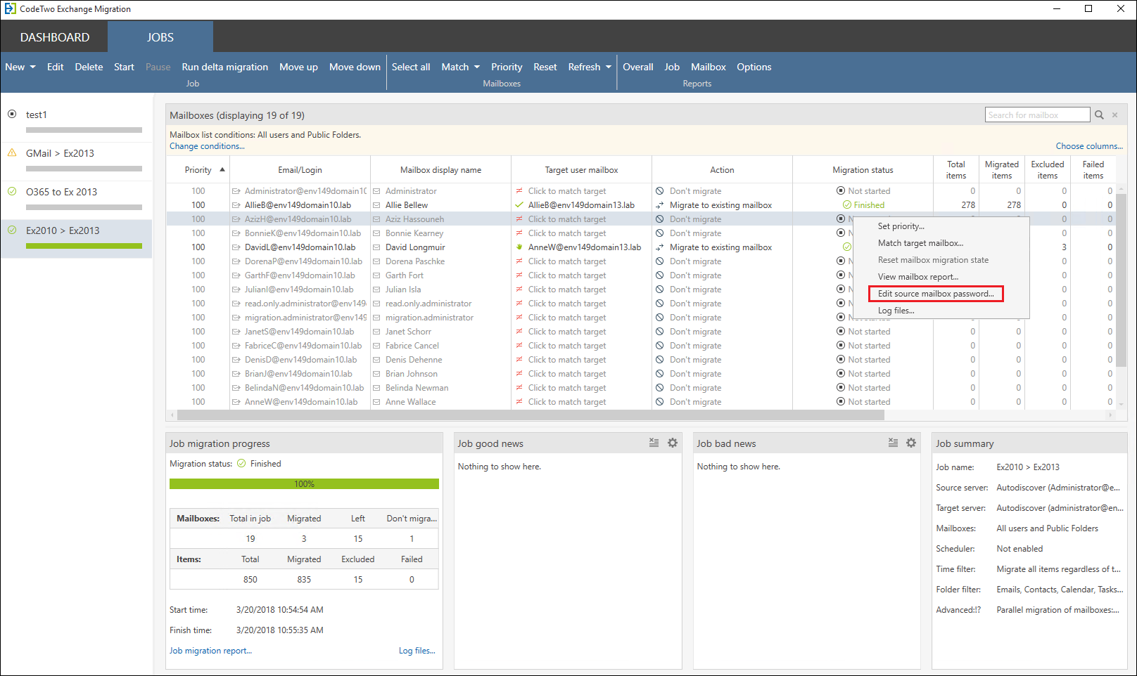
Task: Open Change conditions... link
Action: [207, 146]
